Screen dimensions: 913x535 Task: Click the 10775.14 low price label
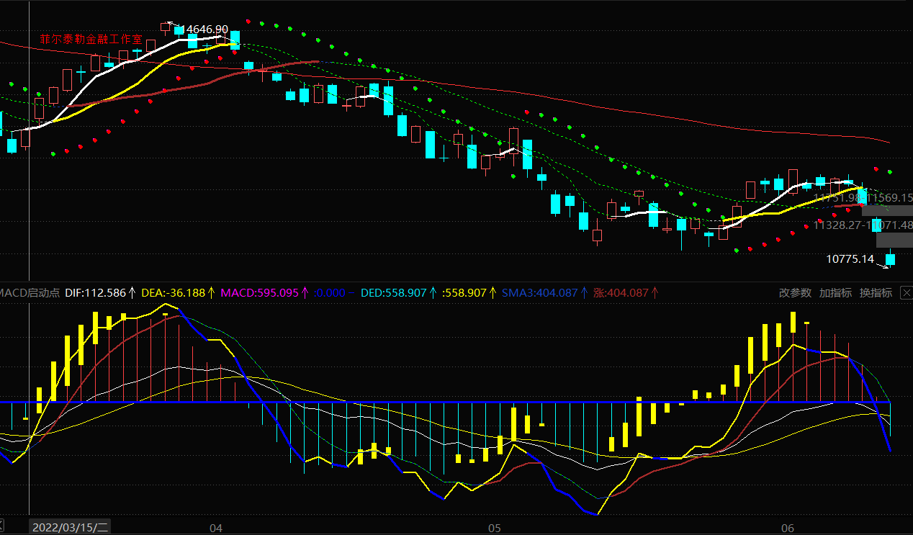(850, 259)
